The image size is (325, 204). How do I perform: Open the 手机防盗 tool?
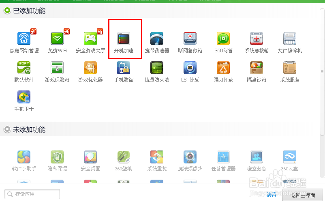point(124,68)
